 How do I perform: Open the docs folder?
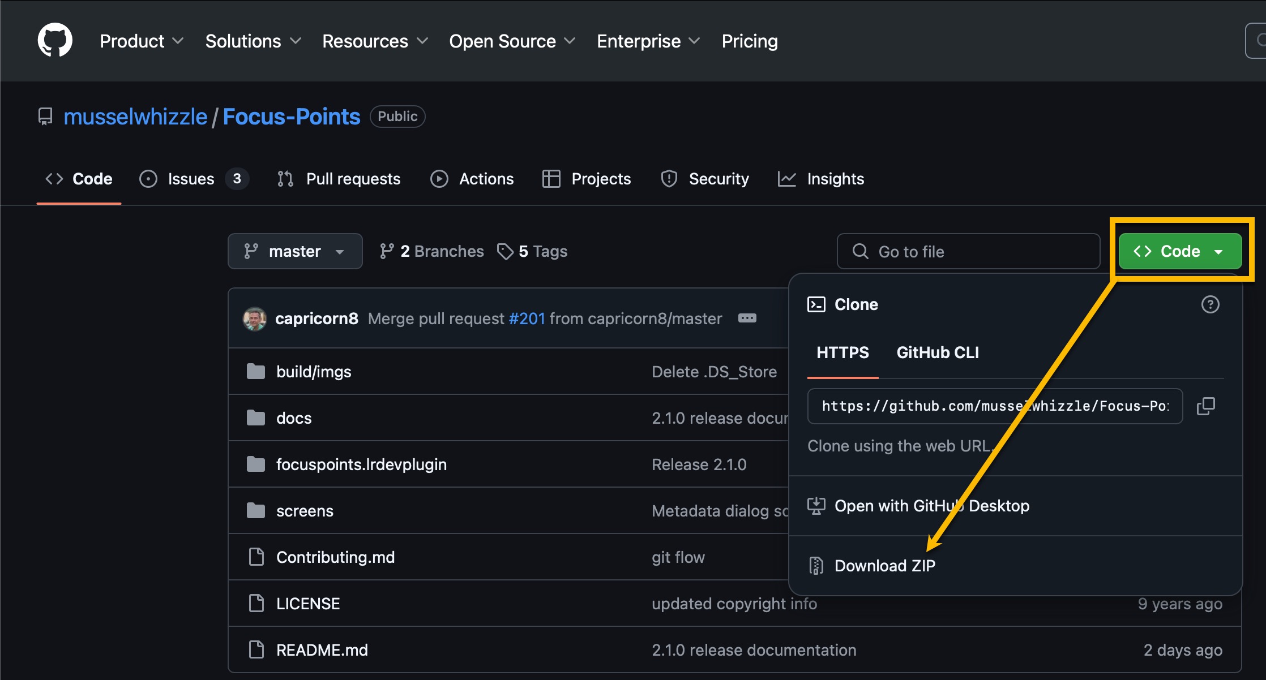point(294,418)
